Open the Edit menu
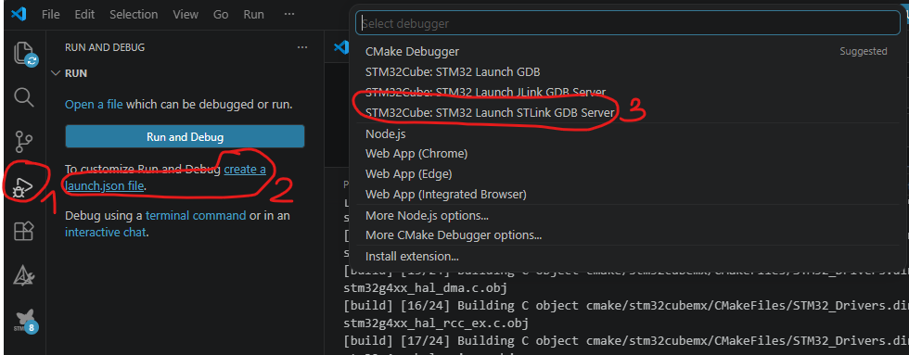 84,15
